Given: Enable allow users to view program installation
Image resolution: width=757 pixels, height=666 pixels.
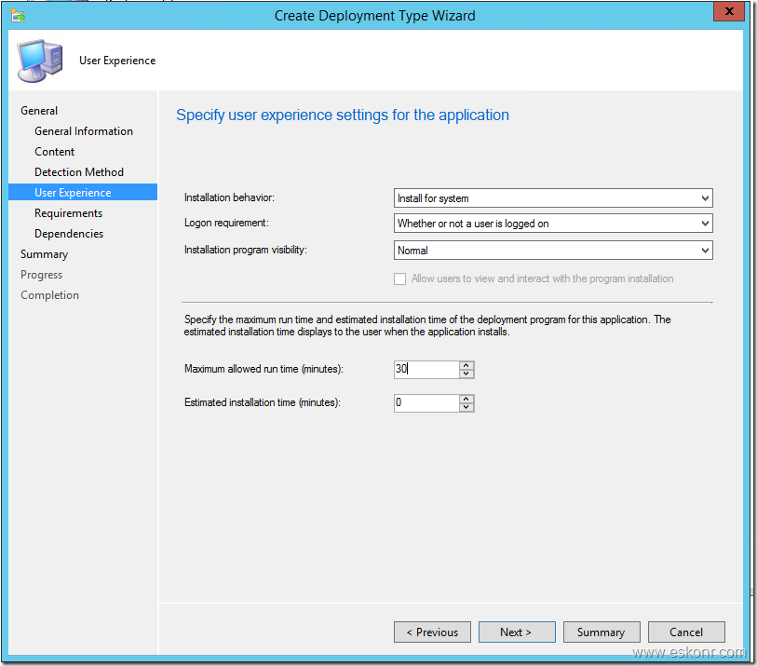Looking at the screenshot, I should point(400,279).
